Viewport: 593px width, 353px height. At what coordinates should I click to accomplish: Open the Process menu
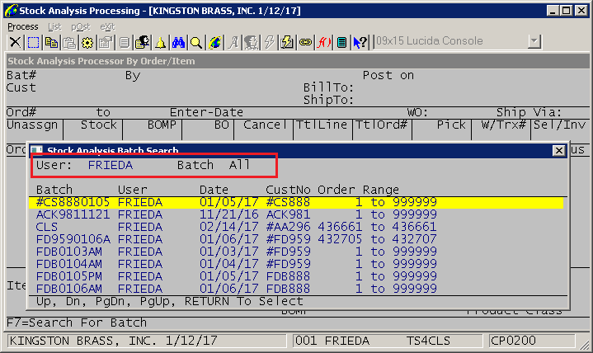click(x=23, y=26)
